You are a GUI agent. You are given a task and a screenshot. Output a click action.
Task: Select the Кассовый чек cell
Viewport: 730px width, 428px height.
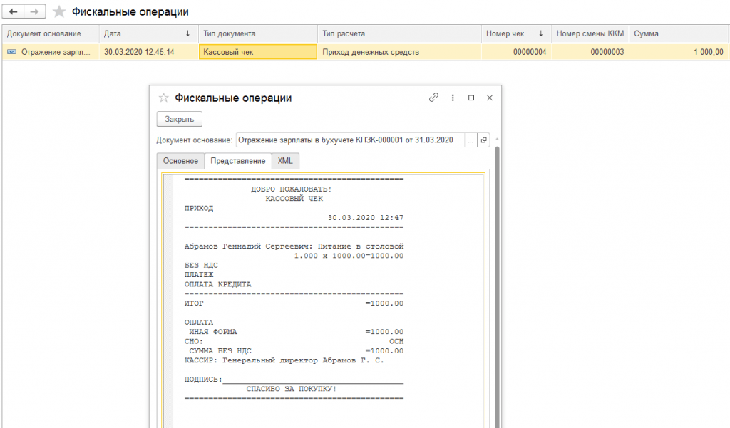point(257,52)
